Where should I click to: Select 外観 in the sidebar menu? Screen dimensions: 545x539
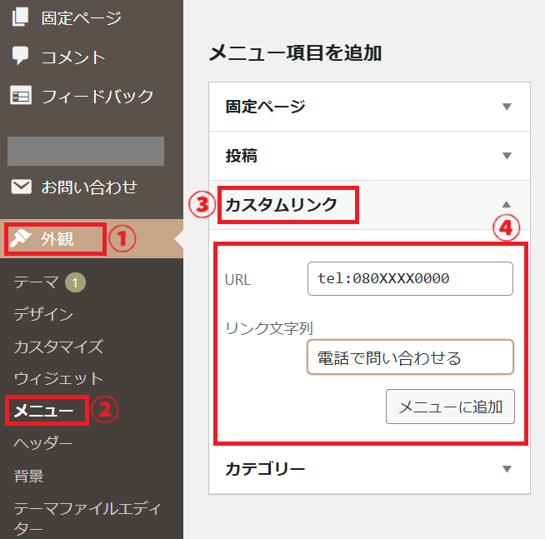pos(57,239)
